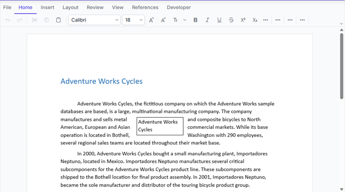Open the second overflow ellipsis group
The image size is (345, 192).
tap(278, 20)
